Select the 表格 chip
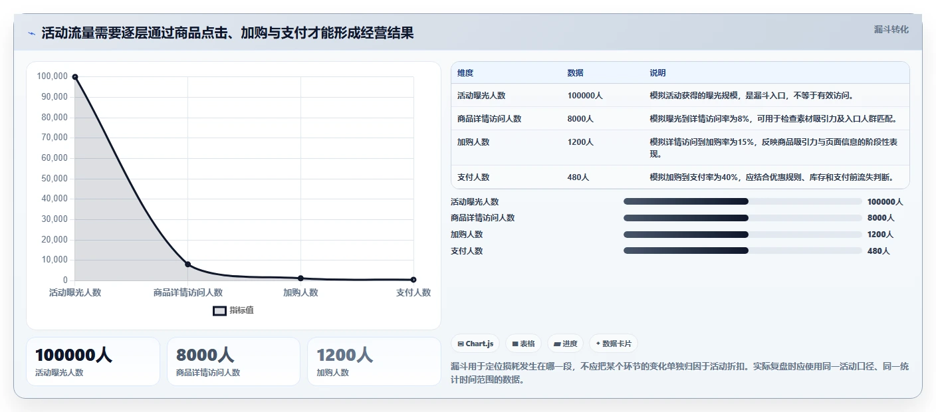936x412 pixels. [524, 344]
